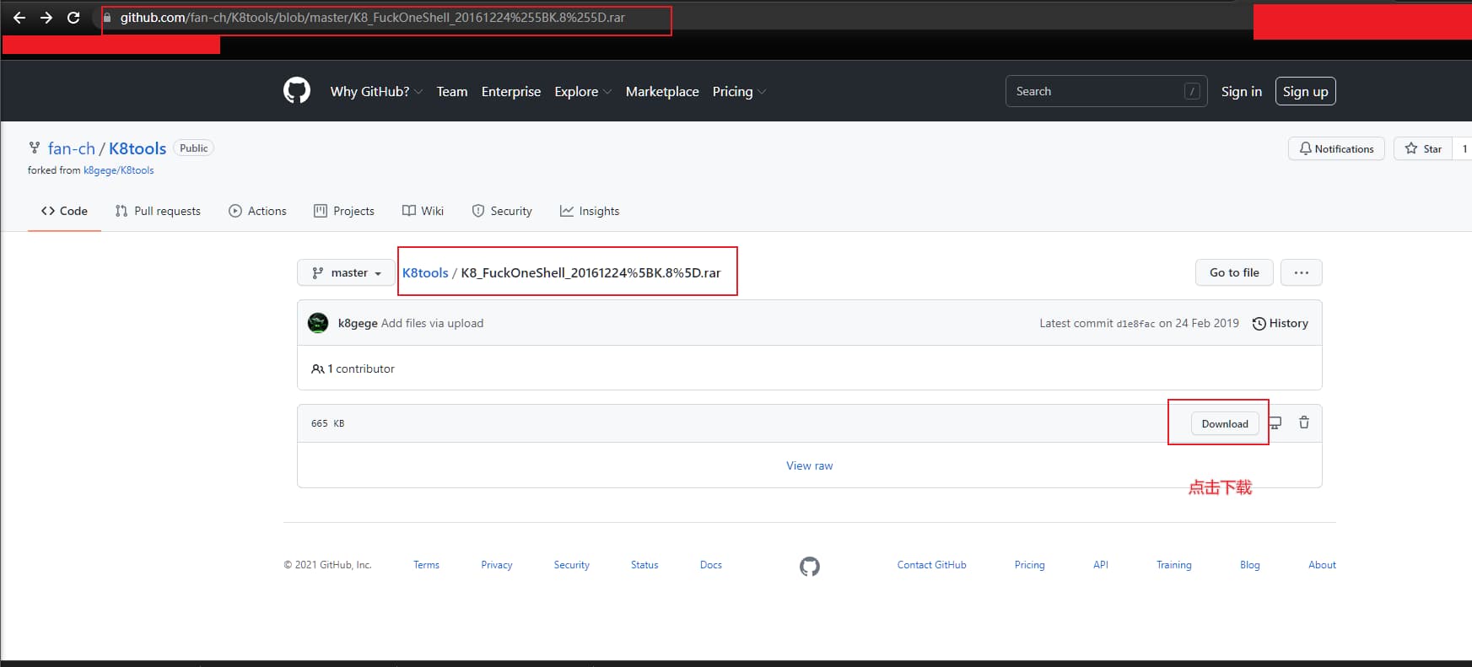Switch to the Code tab
Viewport: 1472px width, 667px height.
(64, 211)
